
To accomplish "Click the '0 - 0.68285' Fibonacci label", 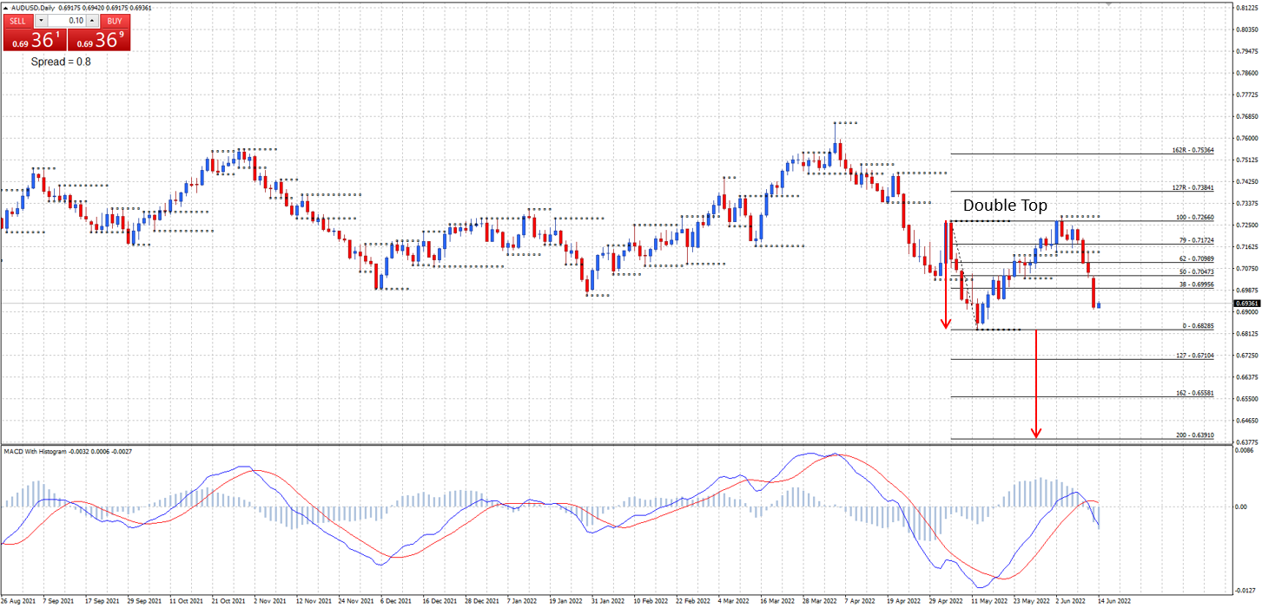I will tap(1199, 325).
